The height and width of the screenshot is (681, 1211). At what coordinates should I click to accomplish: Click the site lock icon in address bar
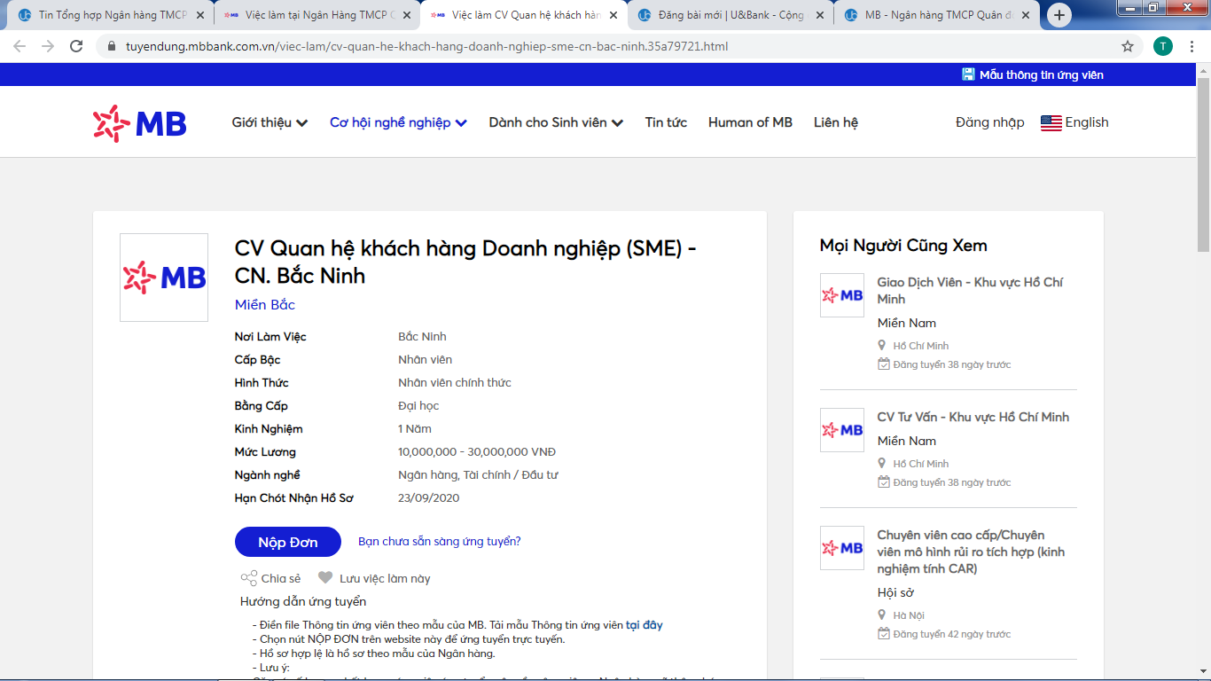tap(111, 46)
